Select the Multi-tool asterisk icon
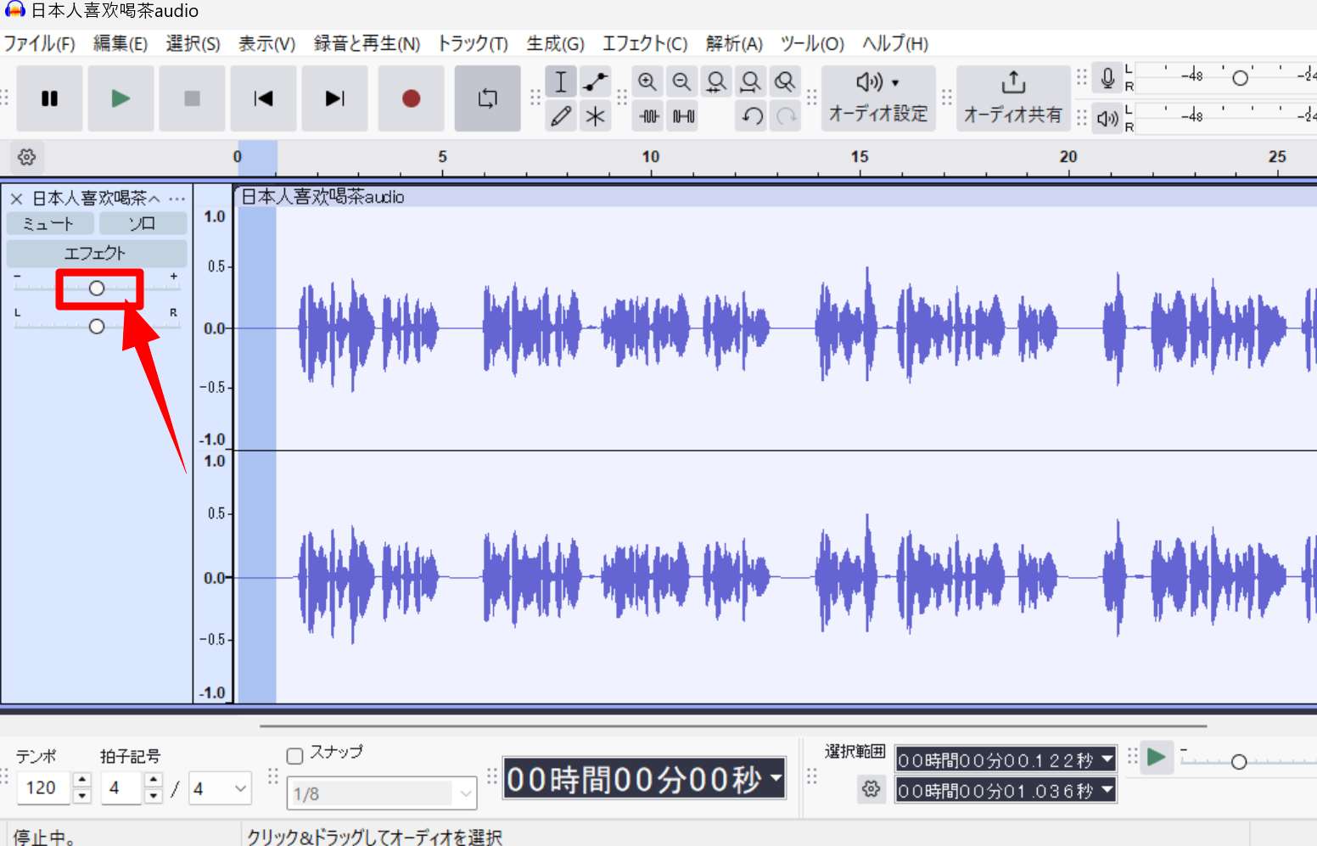Image resolution: width=1317 pixels, height=846 pixels. point(596,115)
